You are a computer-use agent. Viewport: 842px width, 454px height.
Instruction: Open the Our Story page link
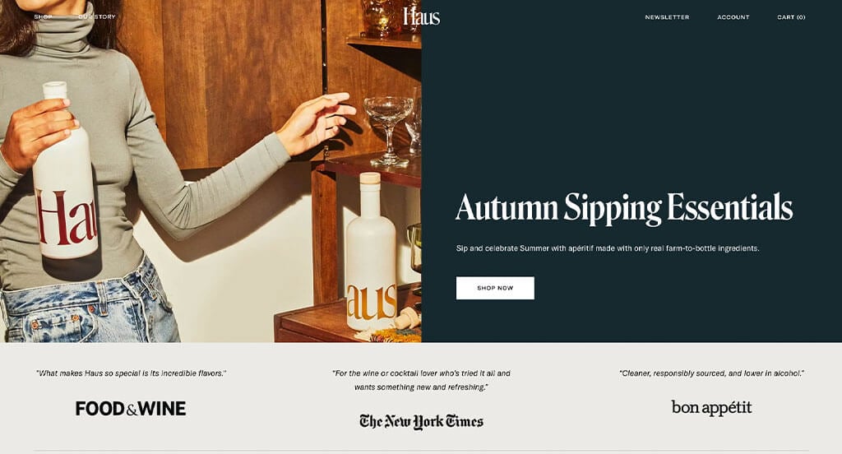[97, 16]
